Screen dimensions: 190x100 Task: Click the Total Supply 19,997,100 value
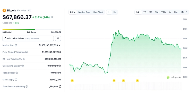click(56, 73)
